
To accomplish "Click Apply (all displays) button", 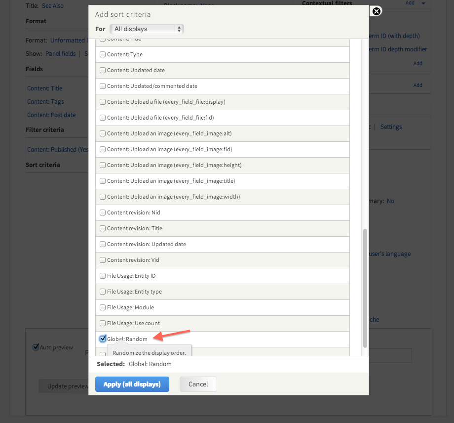I will click(x=132, y=384).
